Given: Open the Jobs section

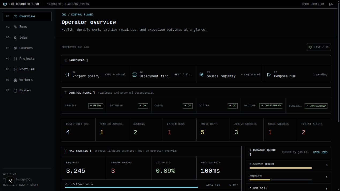Looking at the screenshot, I should point(27,37).
